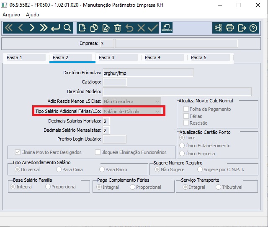Select Integral under Serviço Transporte
268x227 pixels.
pyautogui.click(x=185, y=187)
